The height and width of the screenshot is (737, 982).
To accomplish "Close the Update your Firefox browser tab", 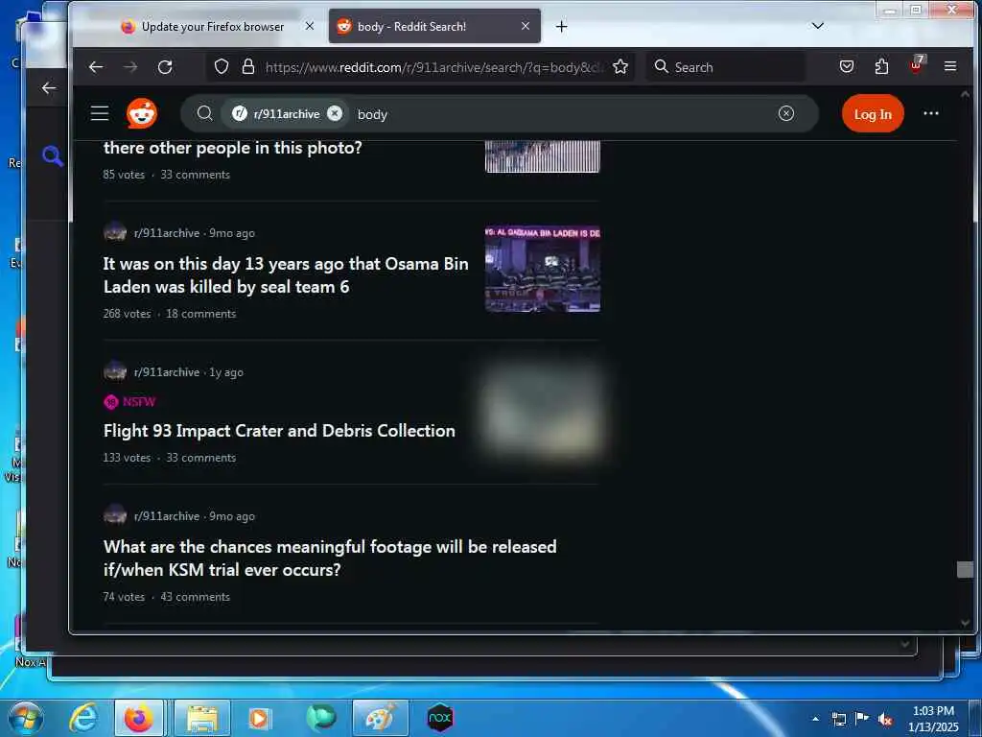I will [x=310, y=26].
